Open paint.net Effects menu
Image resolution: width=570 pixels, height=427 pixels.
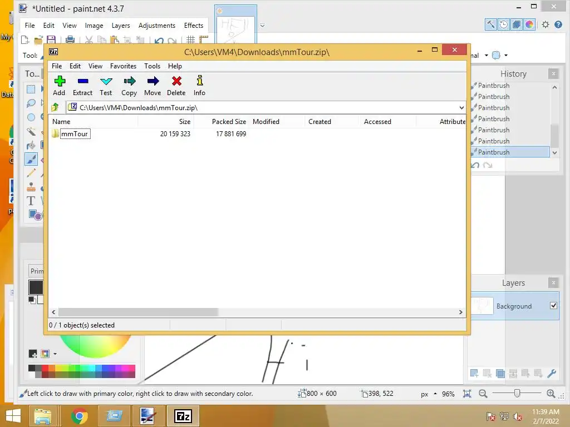pos(193,26)
